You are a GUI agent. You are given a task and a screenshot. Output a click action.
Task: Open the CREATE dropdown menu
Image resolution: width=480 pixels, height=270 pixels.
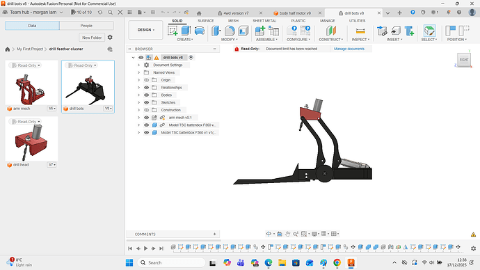(185, 40)
